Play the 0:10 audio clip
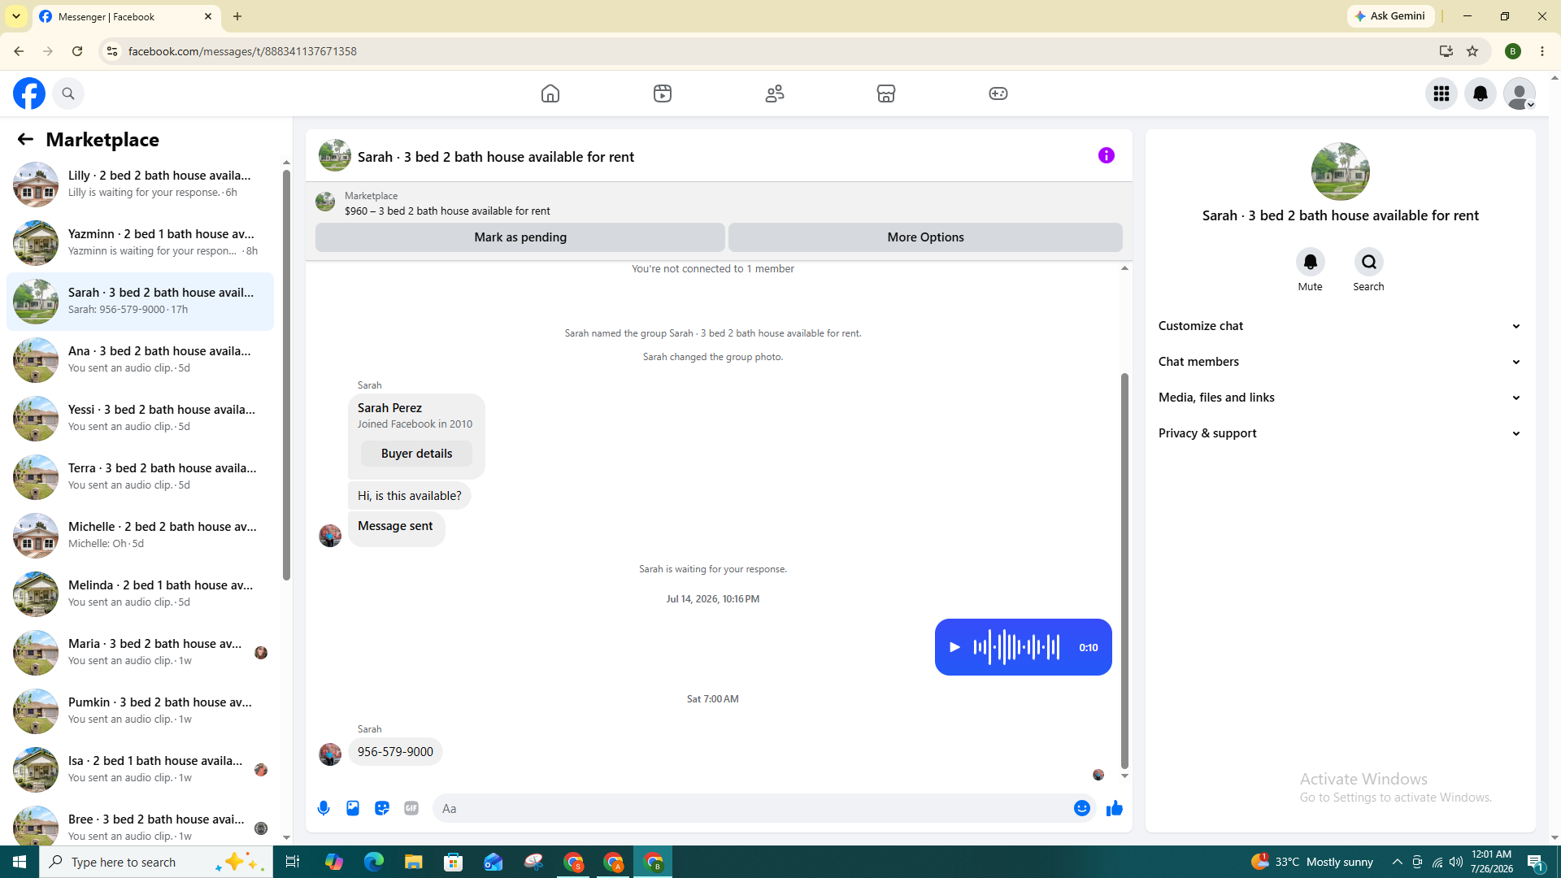1561x878 pixels. [x=954, y=648]
